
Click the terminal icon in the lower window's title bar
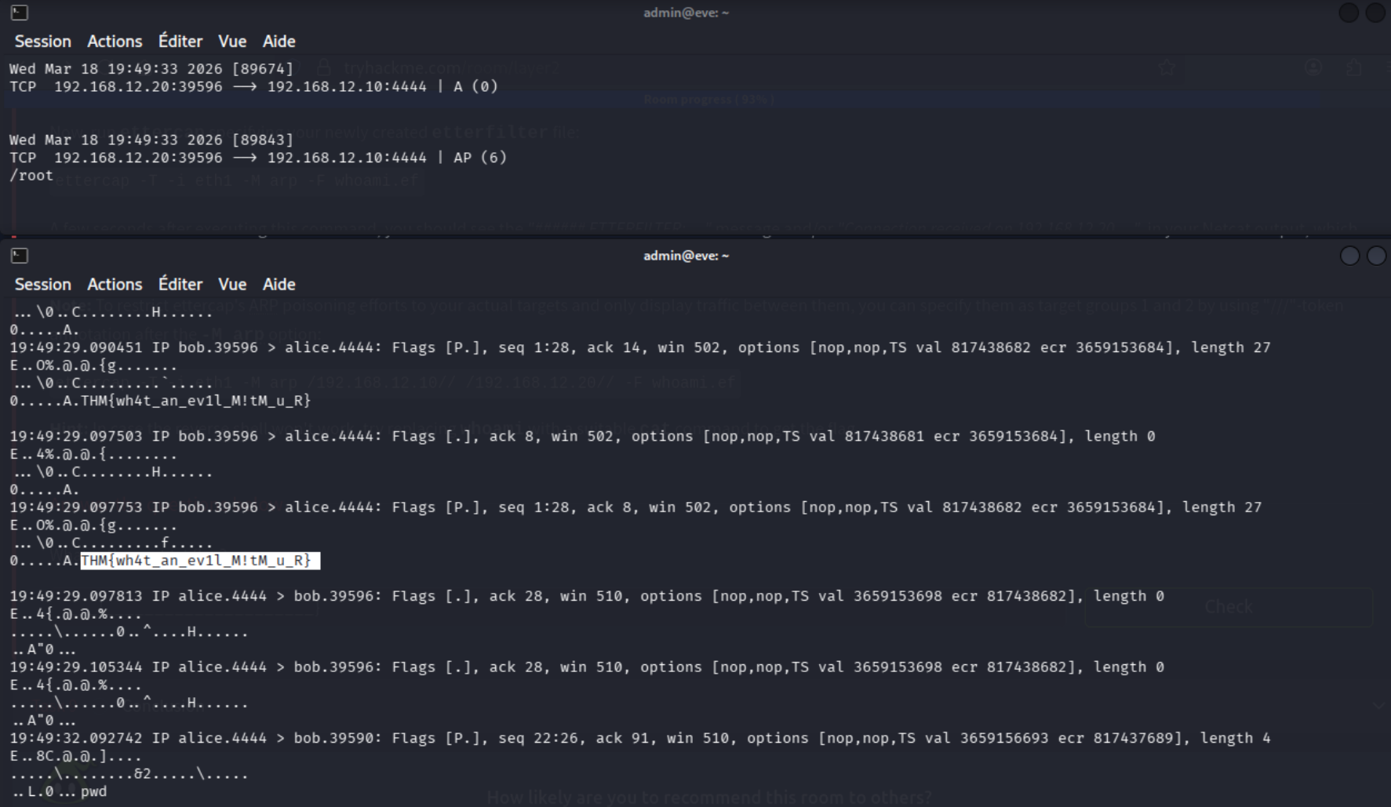pos(20,256)
